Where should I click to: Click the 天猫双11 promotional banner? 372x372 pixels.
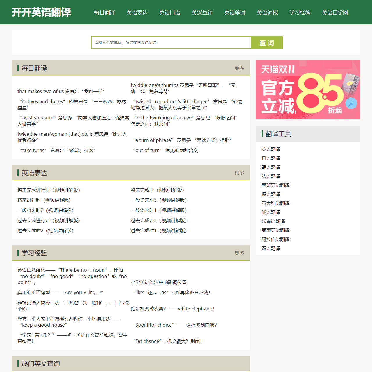(x=308, y=90)
